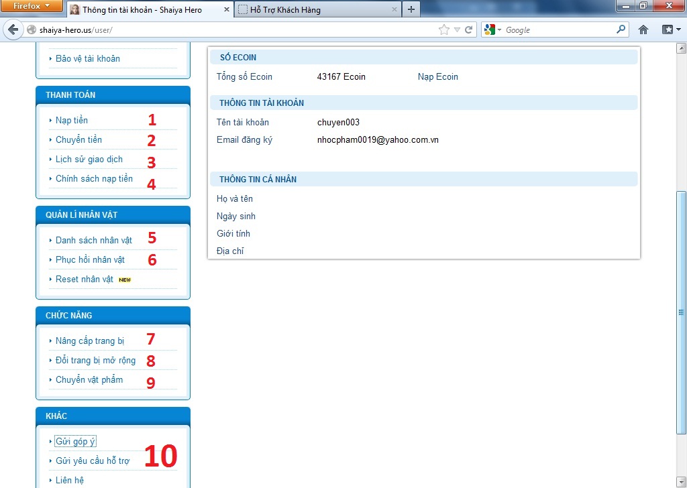687x488 pixels.
Task: Expand the URL history dropdown arrow
Action: click(457, 29)
